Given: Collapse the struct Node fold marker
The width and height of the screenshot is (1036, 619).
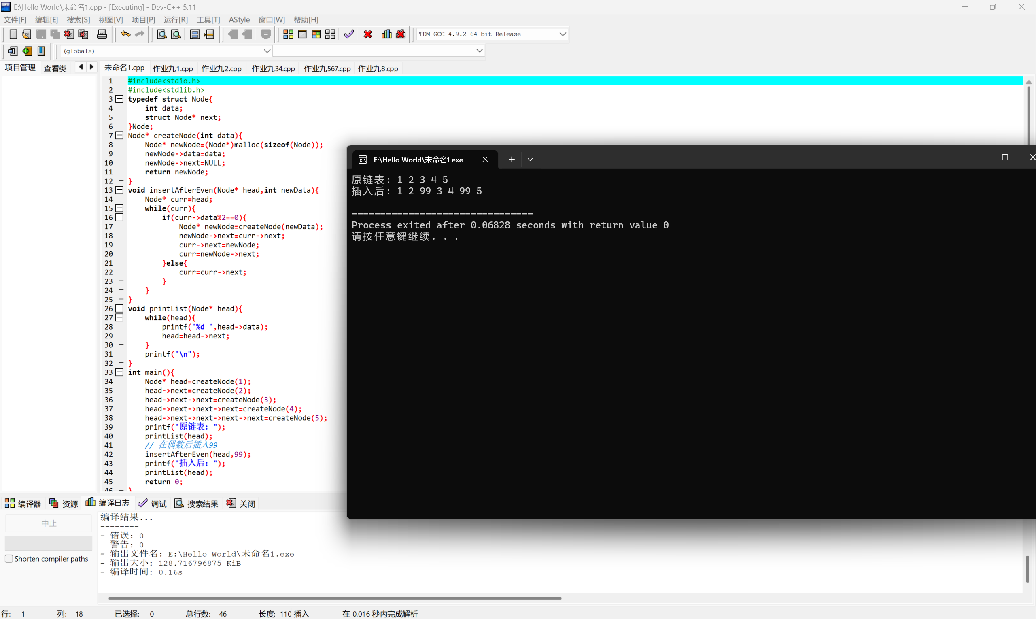Looking at the screenshot, I should pyautogui.click(x=119, y=99).
